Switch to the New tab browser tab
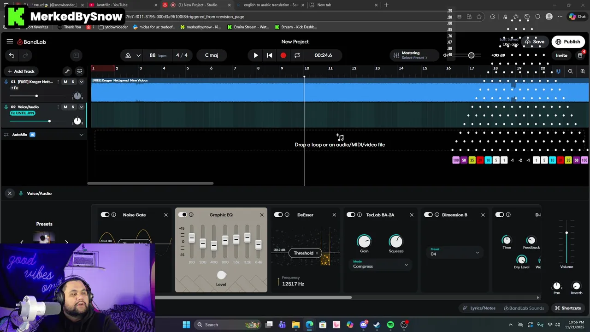The width and height of the screenshot is (590, 332). pyautogui.click(x=343, y=5)
